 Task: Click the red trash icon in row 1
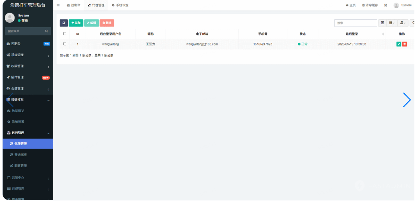[404, 44]
